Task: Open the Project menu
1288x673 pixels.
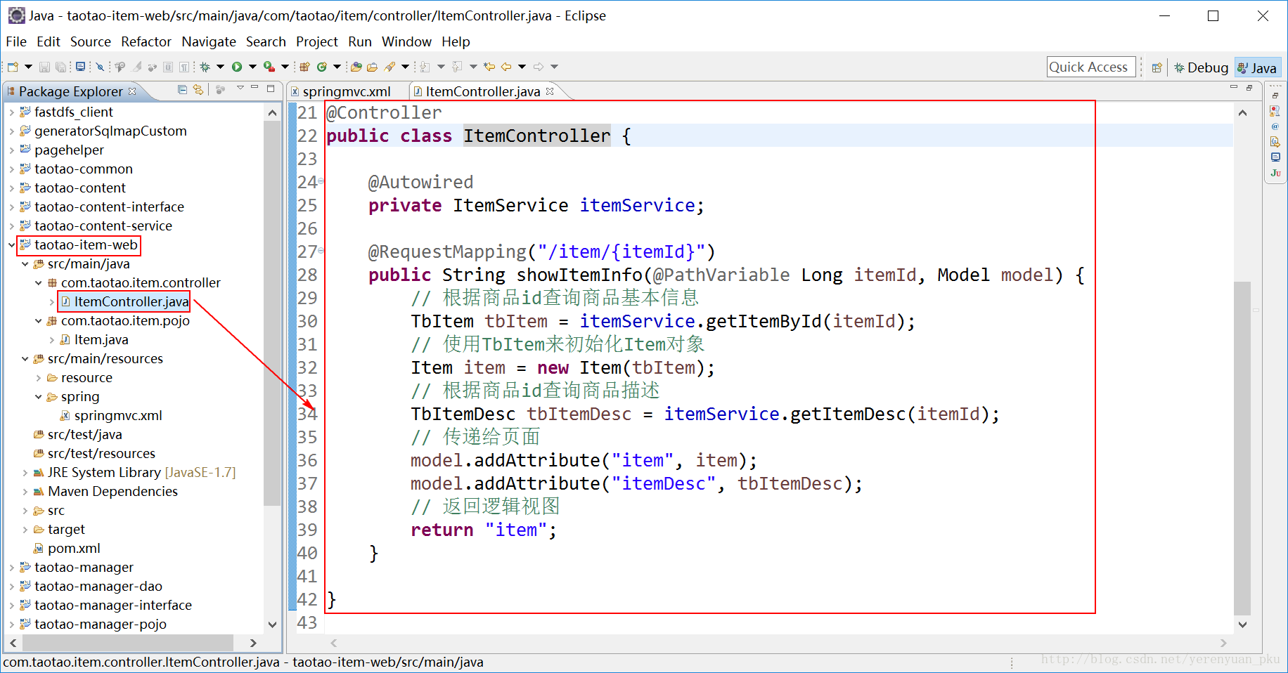Action: (x=316, y=41)
